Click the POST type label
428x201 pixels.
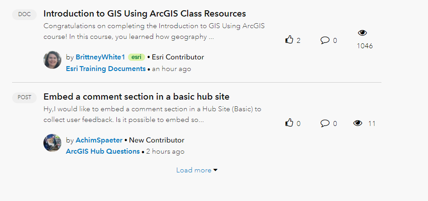pos(24,97)
